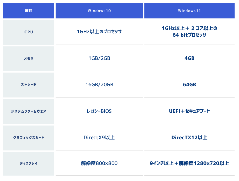The height and width of the screenshot is (181, 239).
Task: Click the 1GB/2GB memory cell
Action: 99,59
